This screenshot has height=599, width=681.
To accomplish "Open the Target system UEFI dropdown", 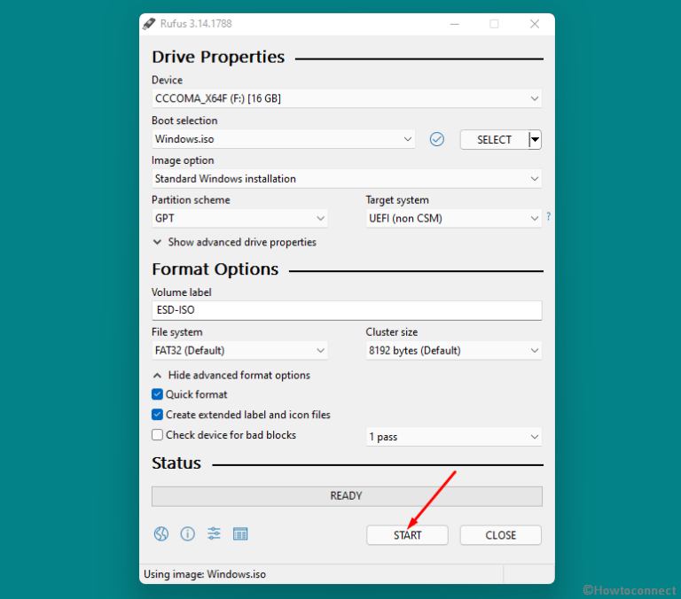I will 453,218.
